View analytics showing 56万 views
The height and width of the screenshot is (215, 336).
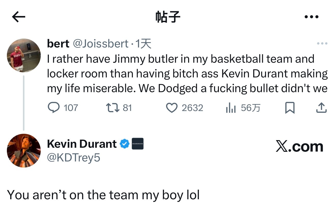(x=230, y=108)
